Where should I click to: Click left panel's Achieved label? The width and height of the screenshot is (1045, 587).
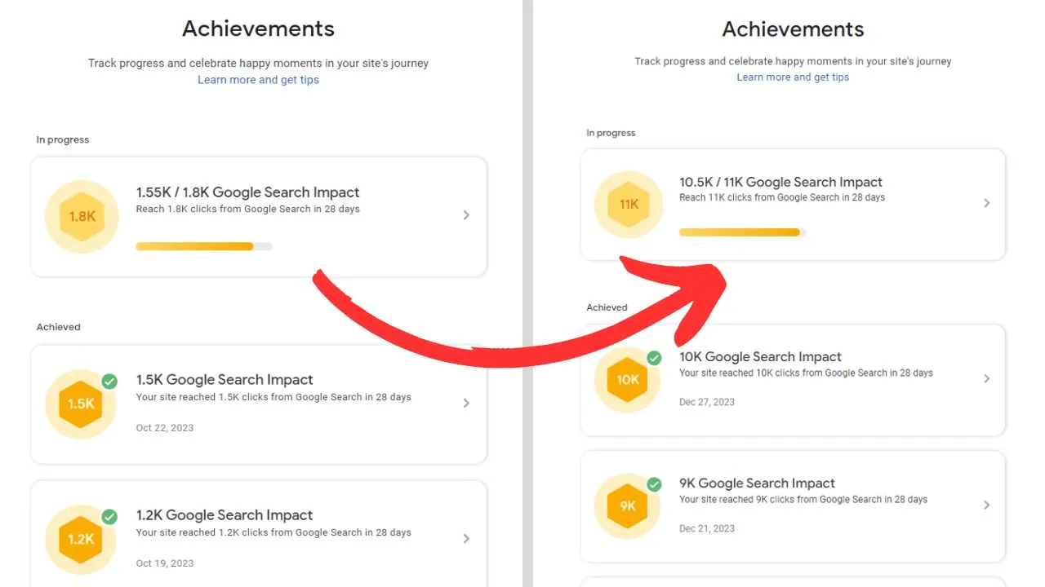pyautogui.click(x=58, y=327)
